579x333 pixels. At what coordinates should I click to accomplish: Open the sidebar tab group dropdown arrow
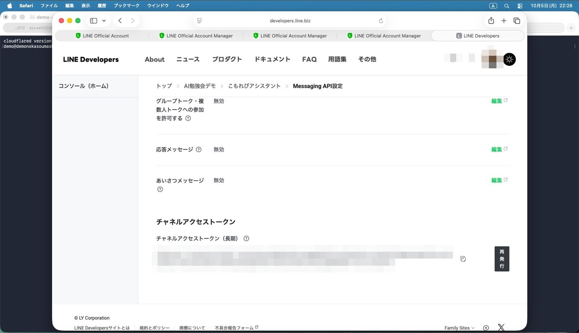coord(104,21)
